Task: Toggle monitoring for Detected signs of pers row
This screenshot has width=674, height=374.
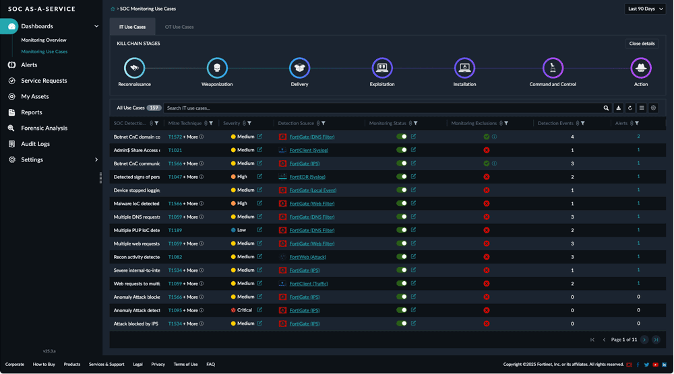Action: 402,176
